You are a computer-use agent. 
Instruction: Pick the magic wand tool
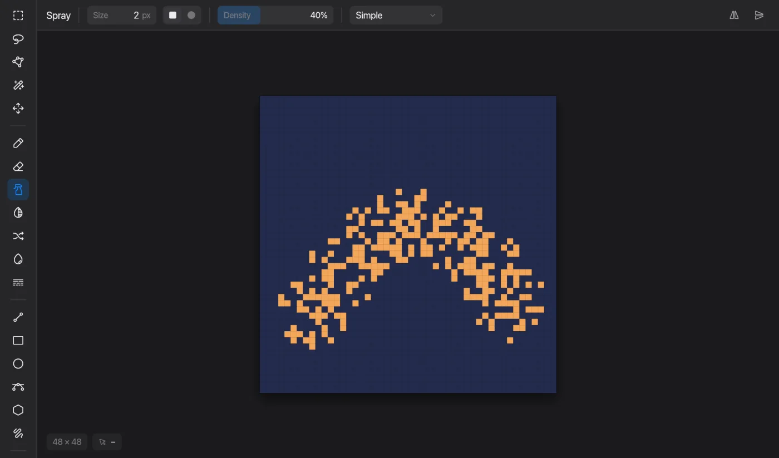18,85
